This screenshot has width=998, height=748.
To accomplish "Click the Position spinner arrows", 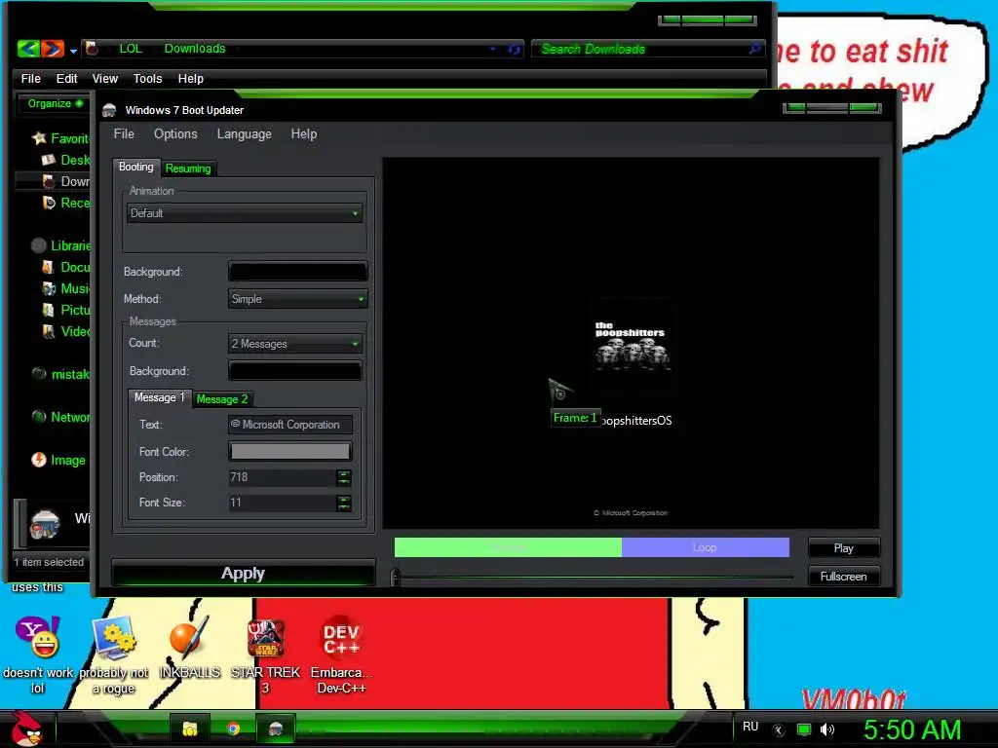I will point(344,477).
